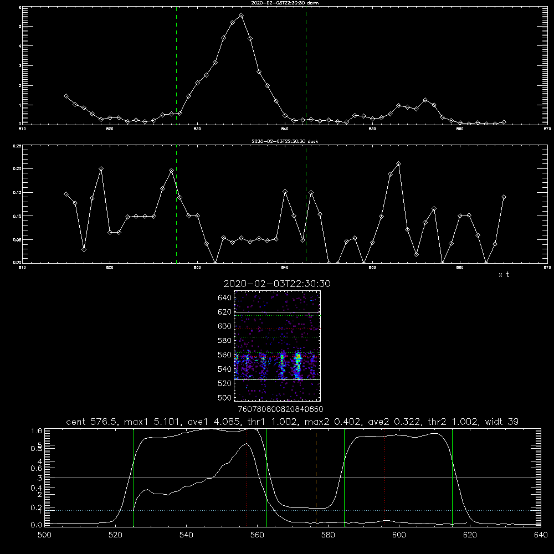
Task: Click the left green dashed line in dawn plot
Action: [x=176, y=65]
